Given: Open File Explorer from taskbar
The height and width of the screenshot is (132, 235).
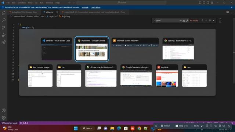Looking at the screenshot, I should (x=112, y=128).
